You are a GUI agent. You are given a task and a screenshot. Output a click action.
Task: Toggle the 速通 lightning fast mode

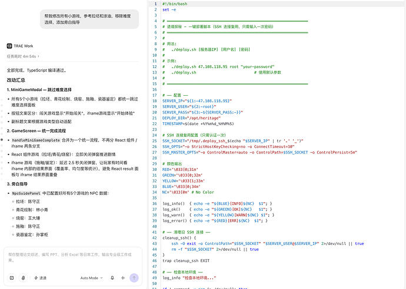click(40, 278)
